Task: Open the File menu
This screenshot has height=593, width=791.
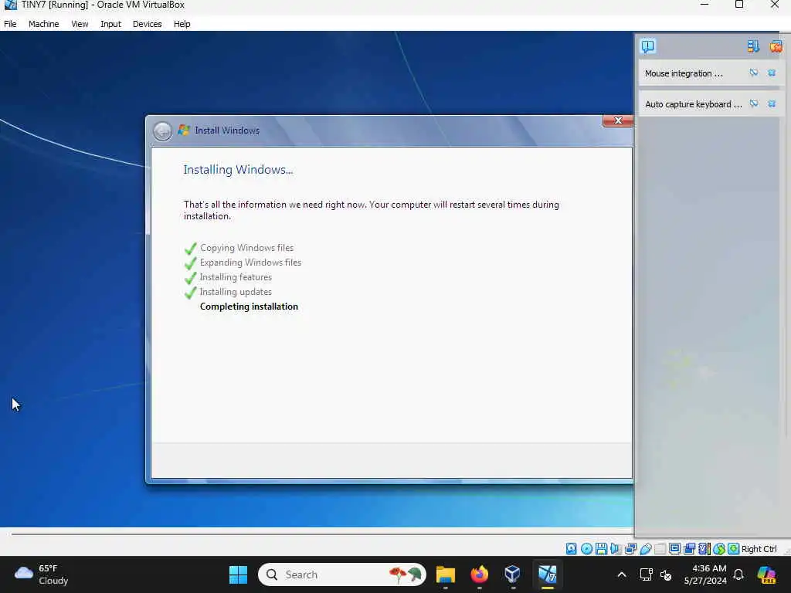Action: [x=10, y=24]
